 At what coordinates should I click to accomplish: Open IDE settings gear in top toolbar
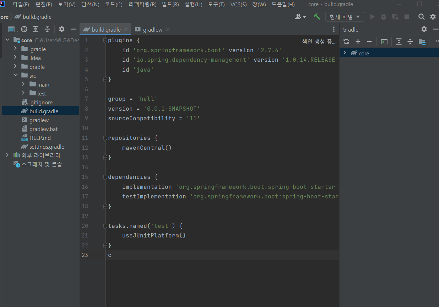point(433,17)
